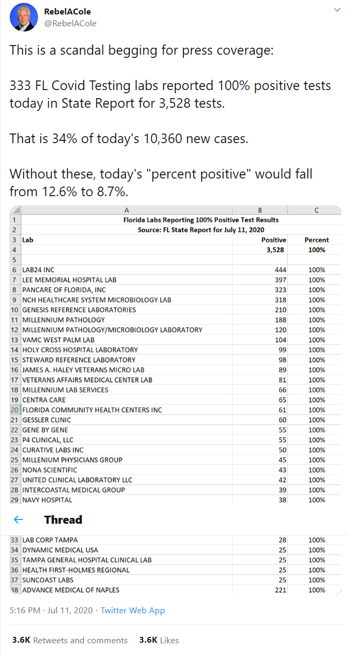Click the select-all corner of the spreadsheet
The height and width of the screenshot is (654, 348).
pos(14,210)
